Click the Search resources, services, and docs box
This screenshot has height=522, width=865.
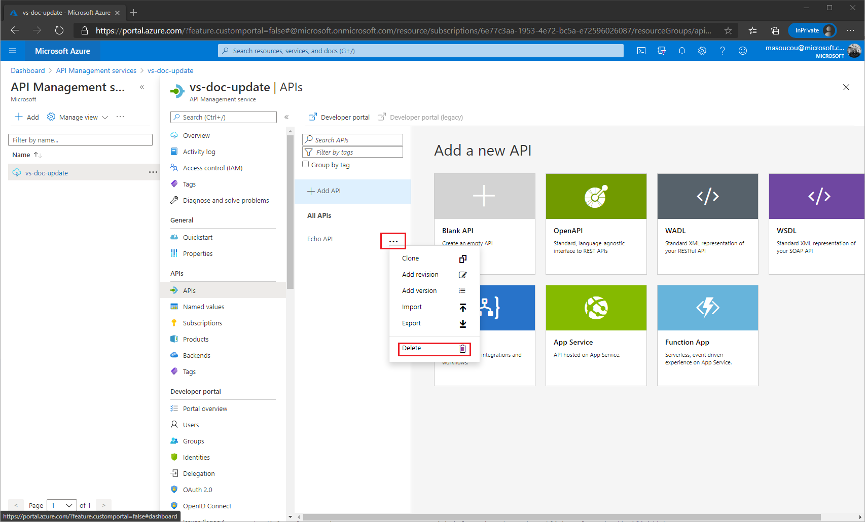click(421, 51)
